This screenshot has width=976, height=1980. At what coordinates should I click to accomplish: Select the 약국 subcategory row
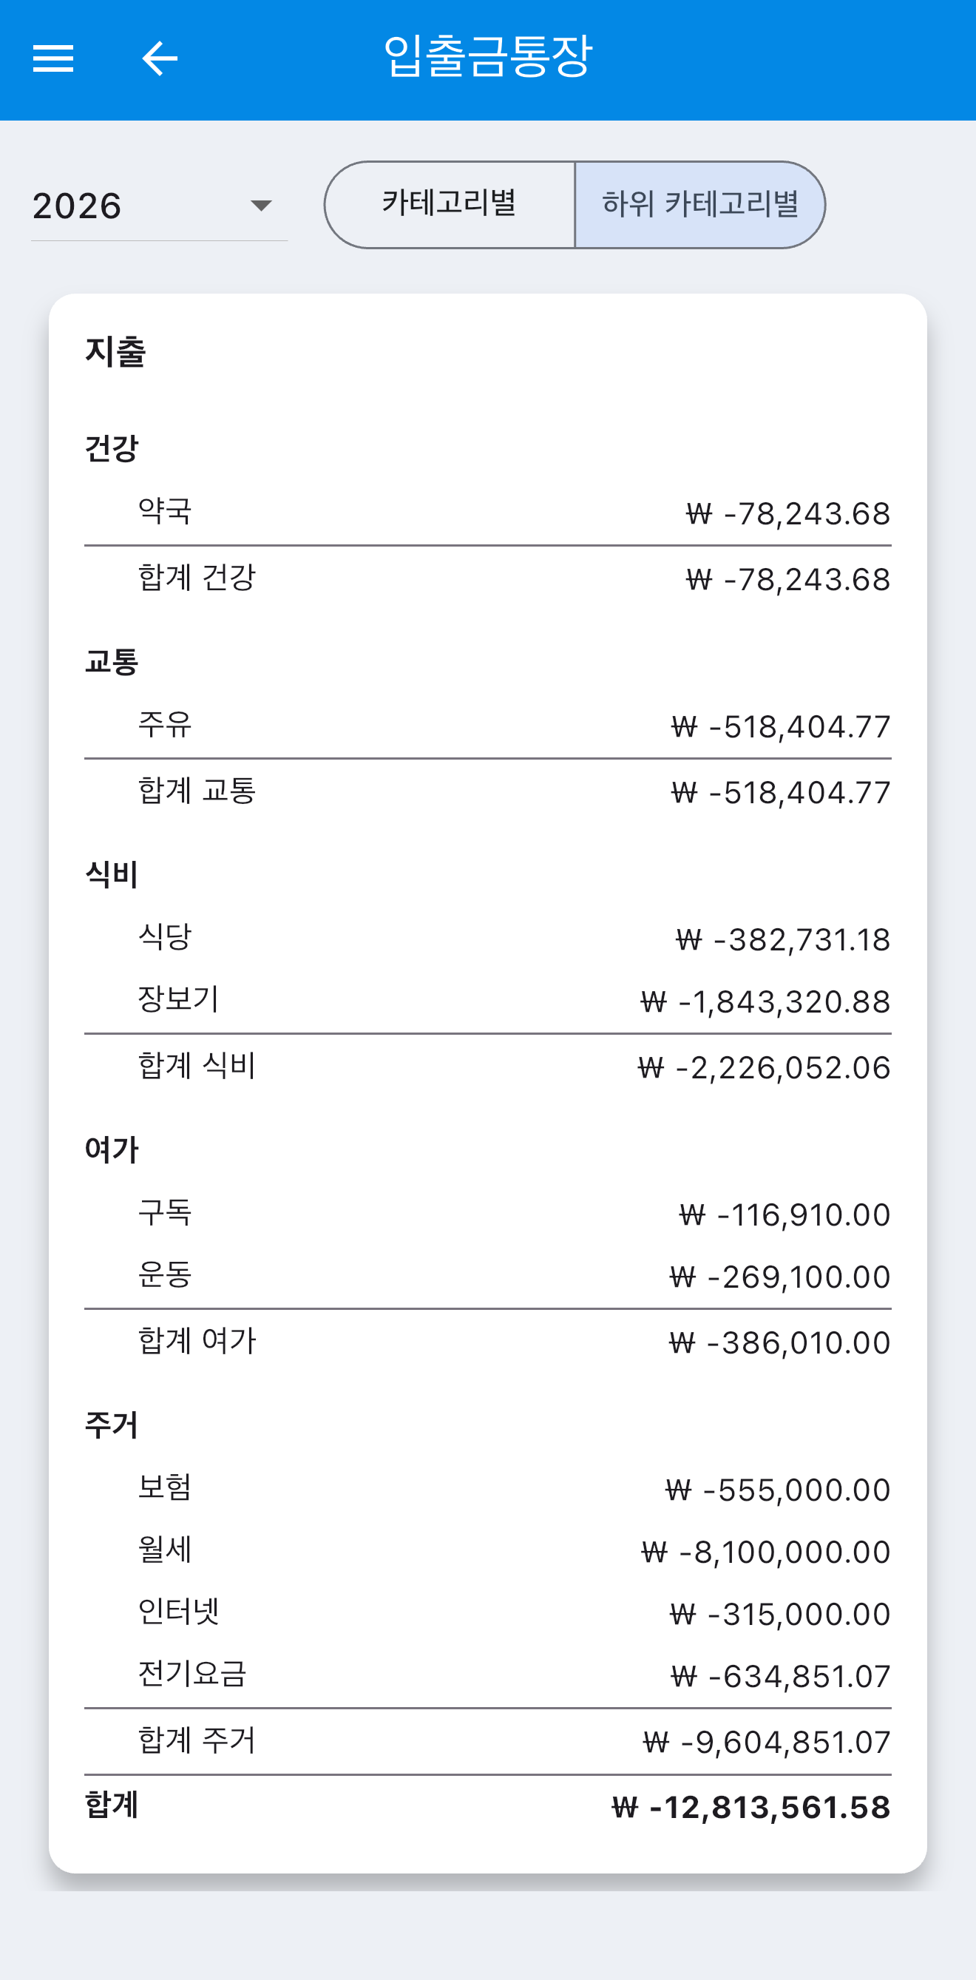click(488, 513)
